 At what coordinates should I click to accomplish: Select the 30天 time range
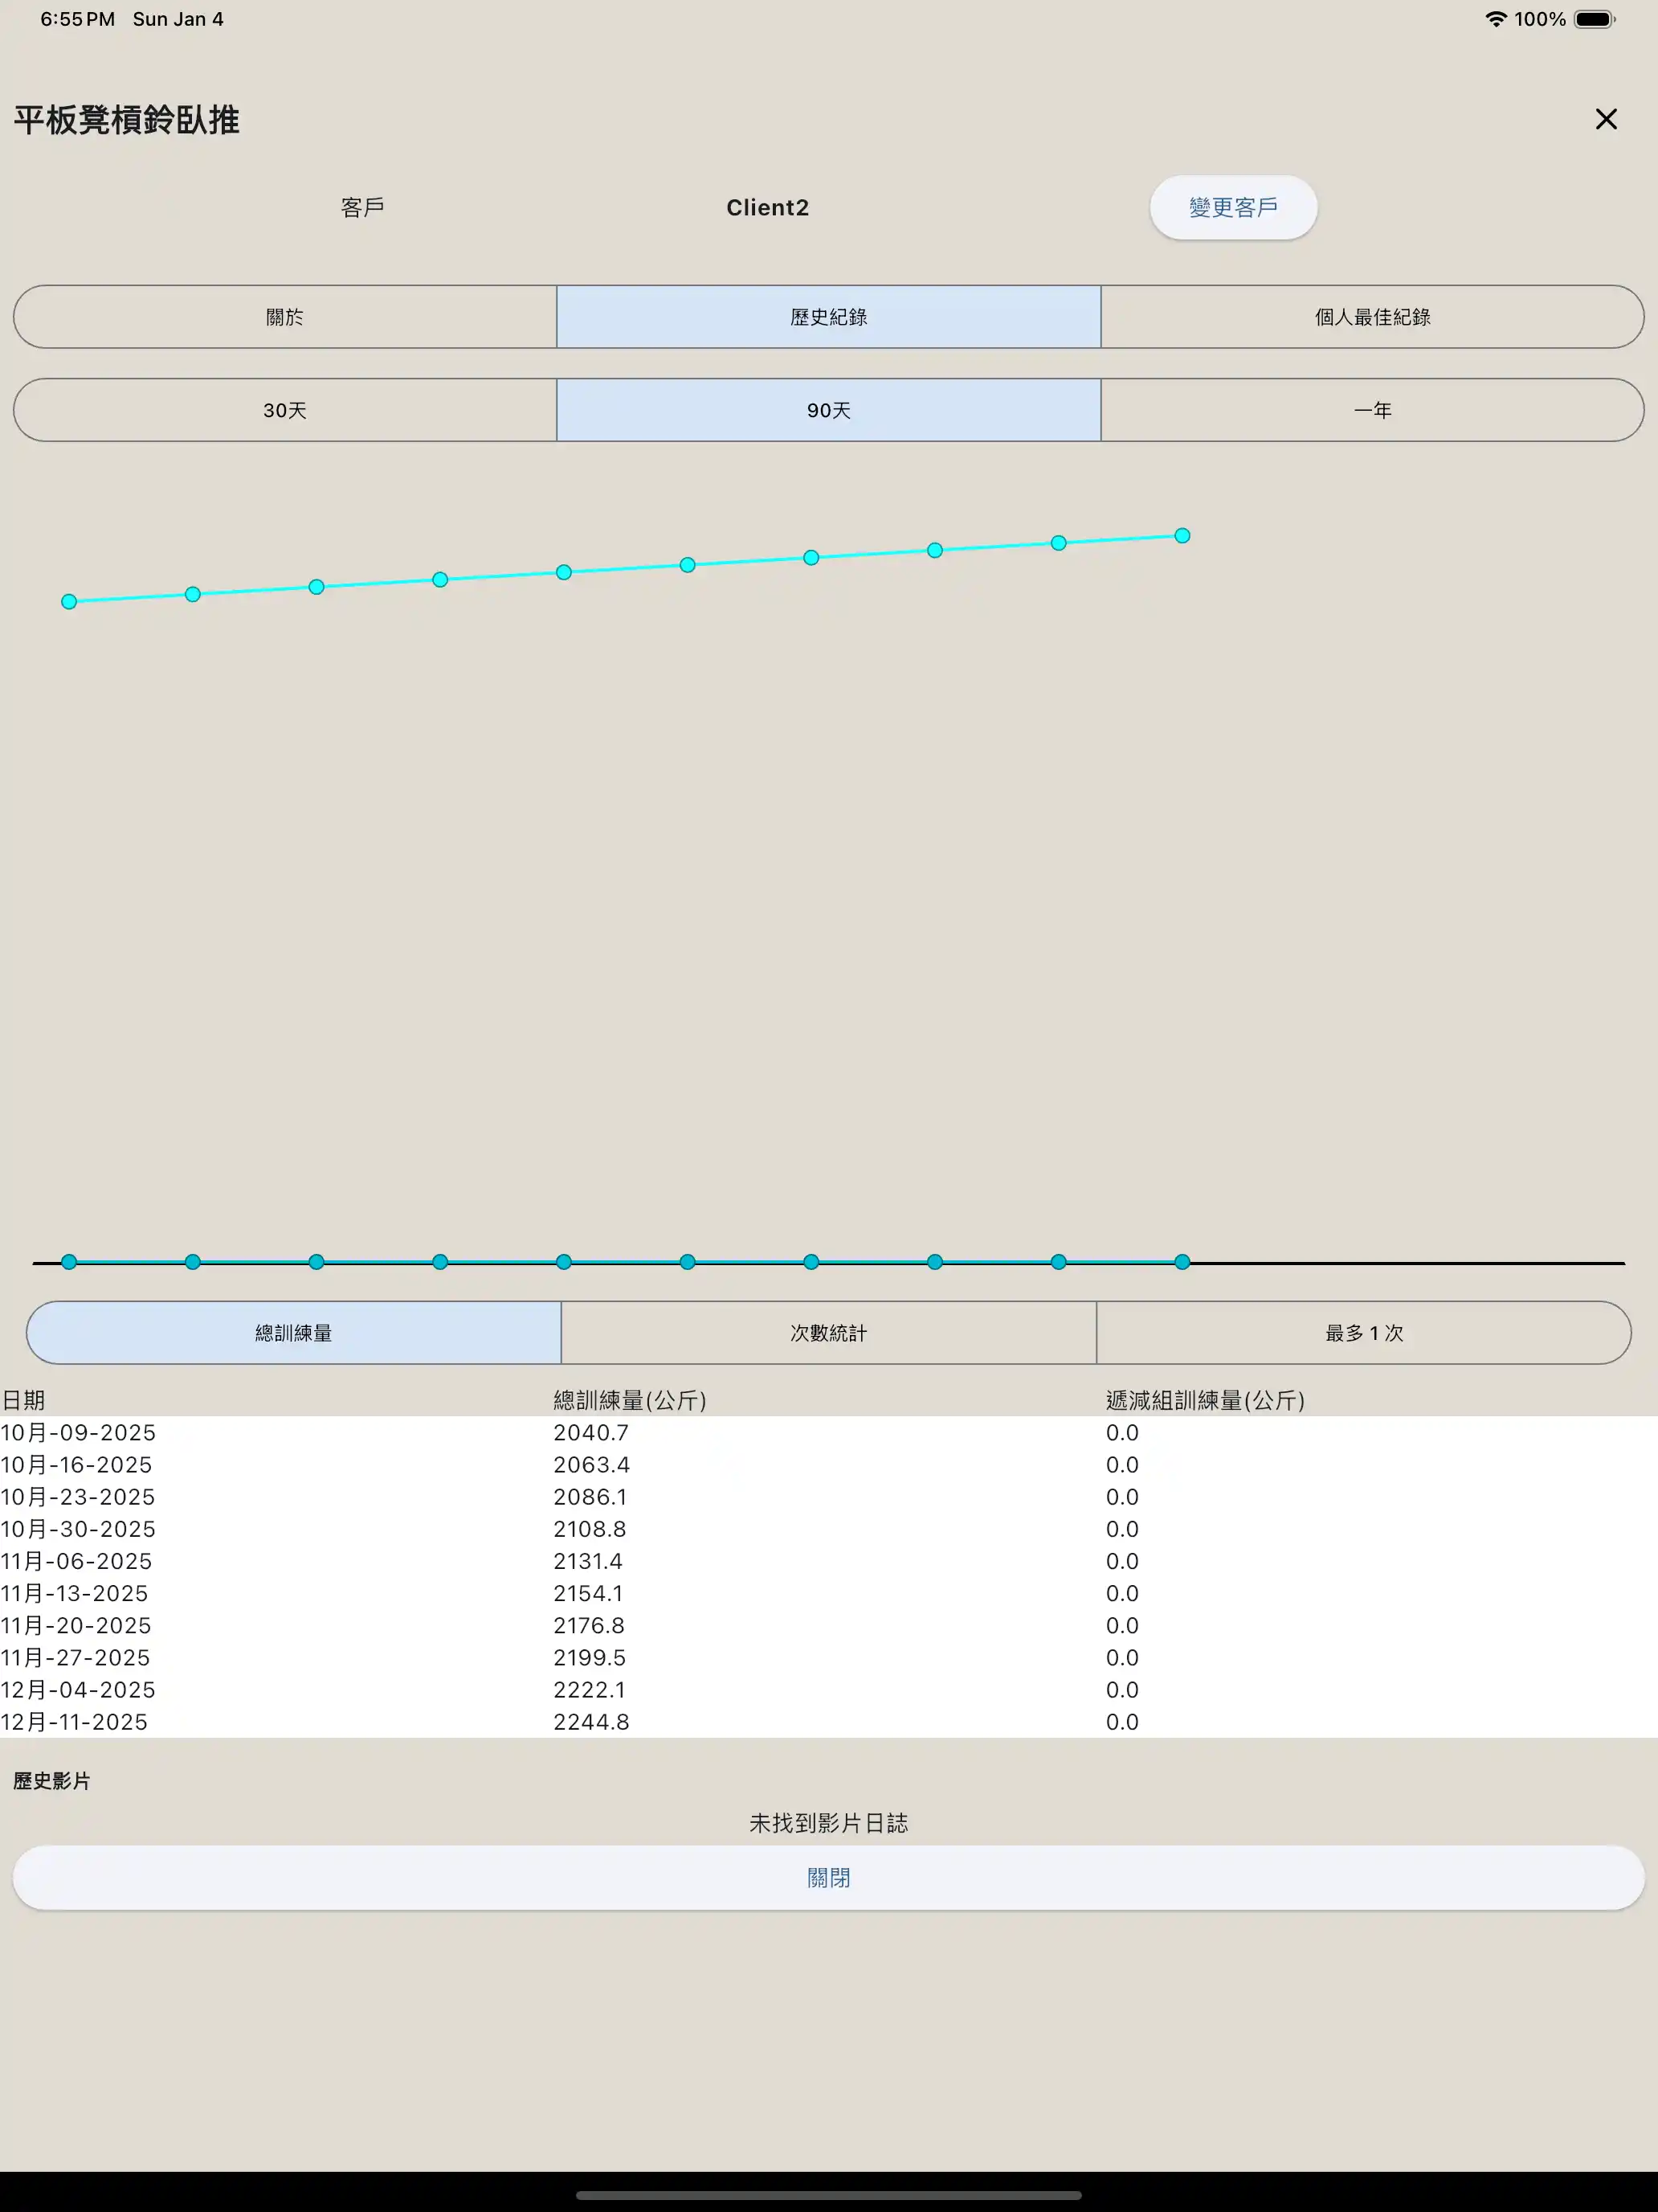tap(285, 410)
